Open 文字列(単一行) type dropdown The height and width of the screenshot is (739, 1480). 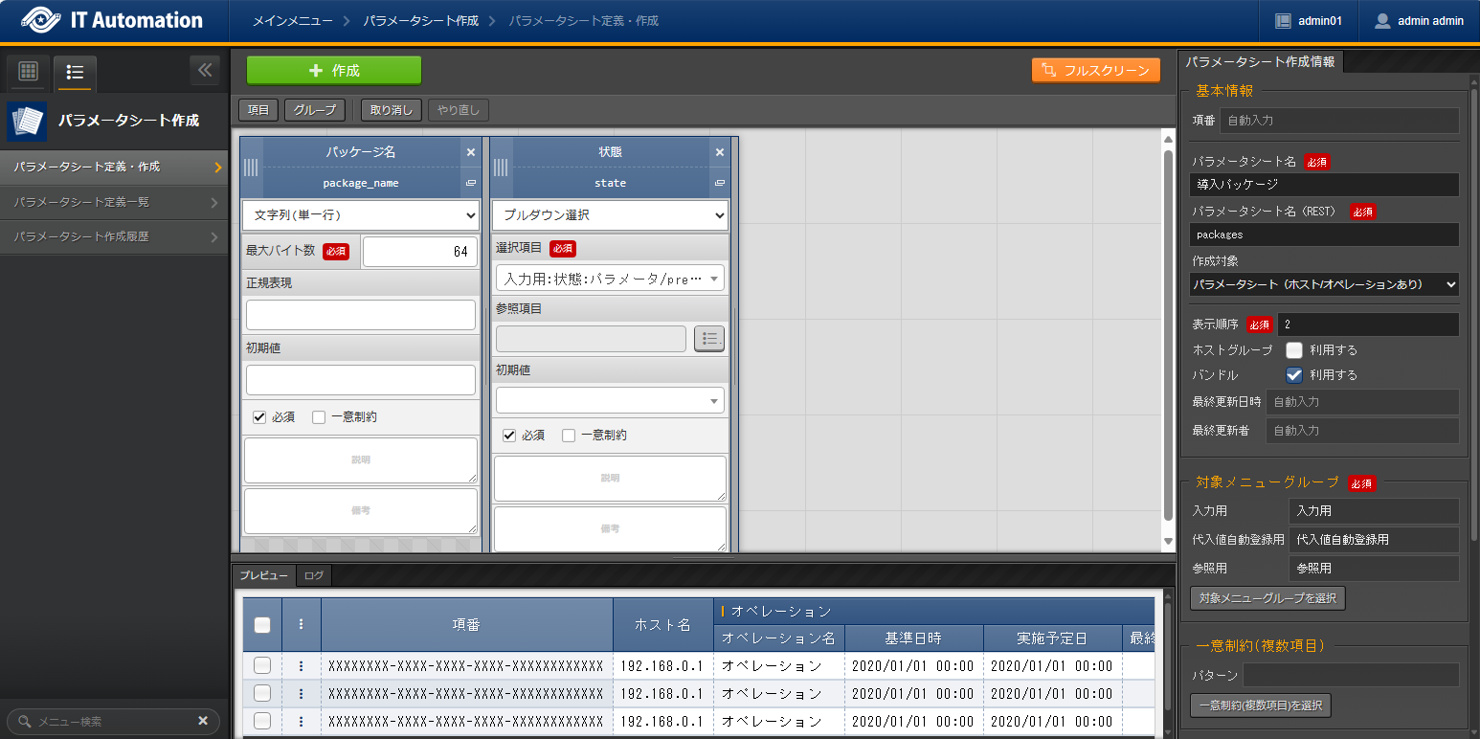pos(360,215)
